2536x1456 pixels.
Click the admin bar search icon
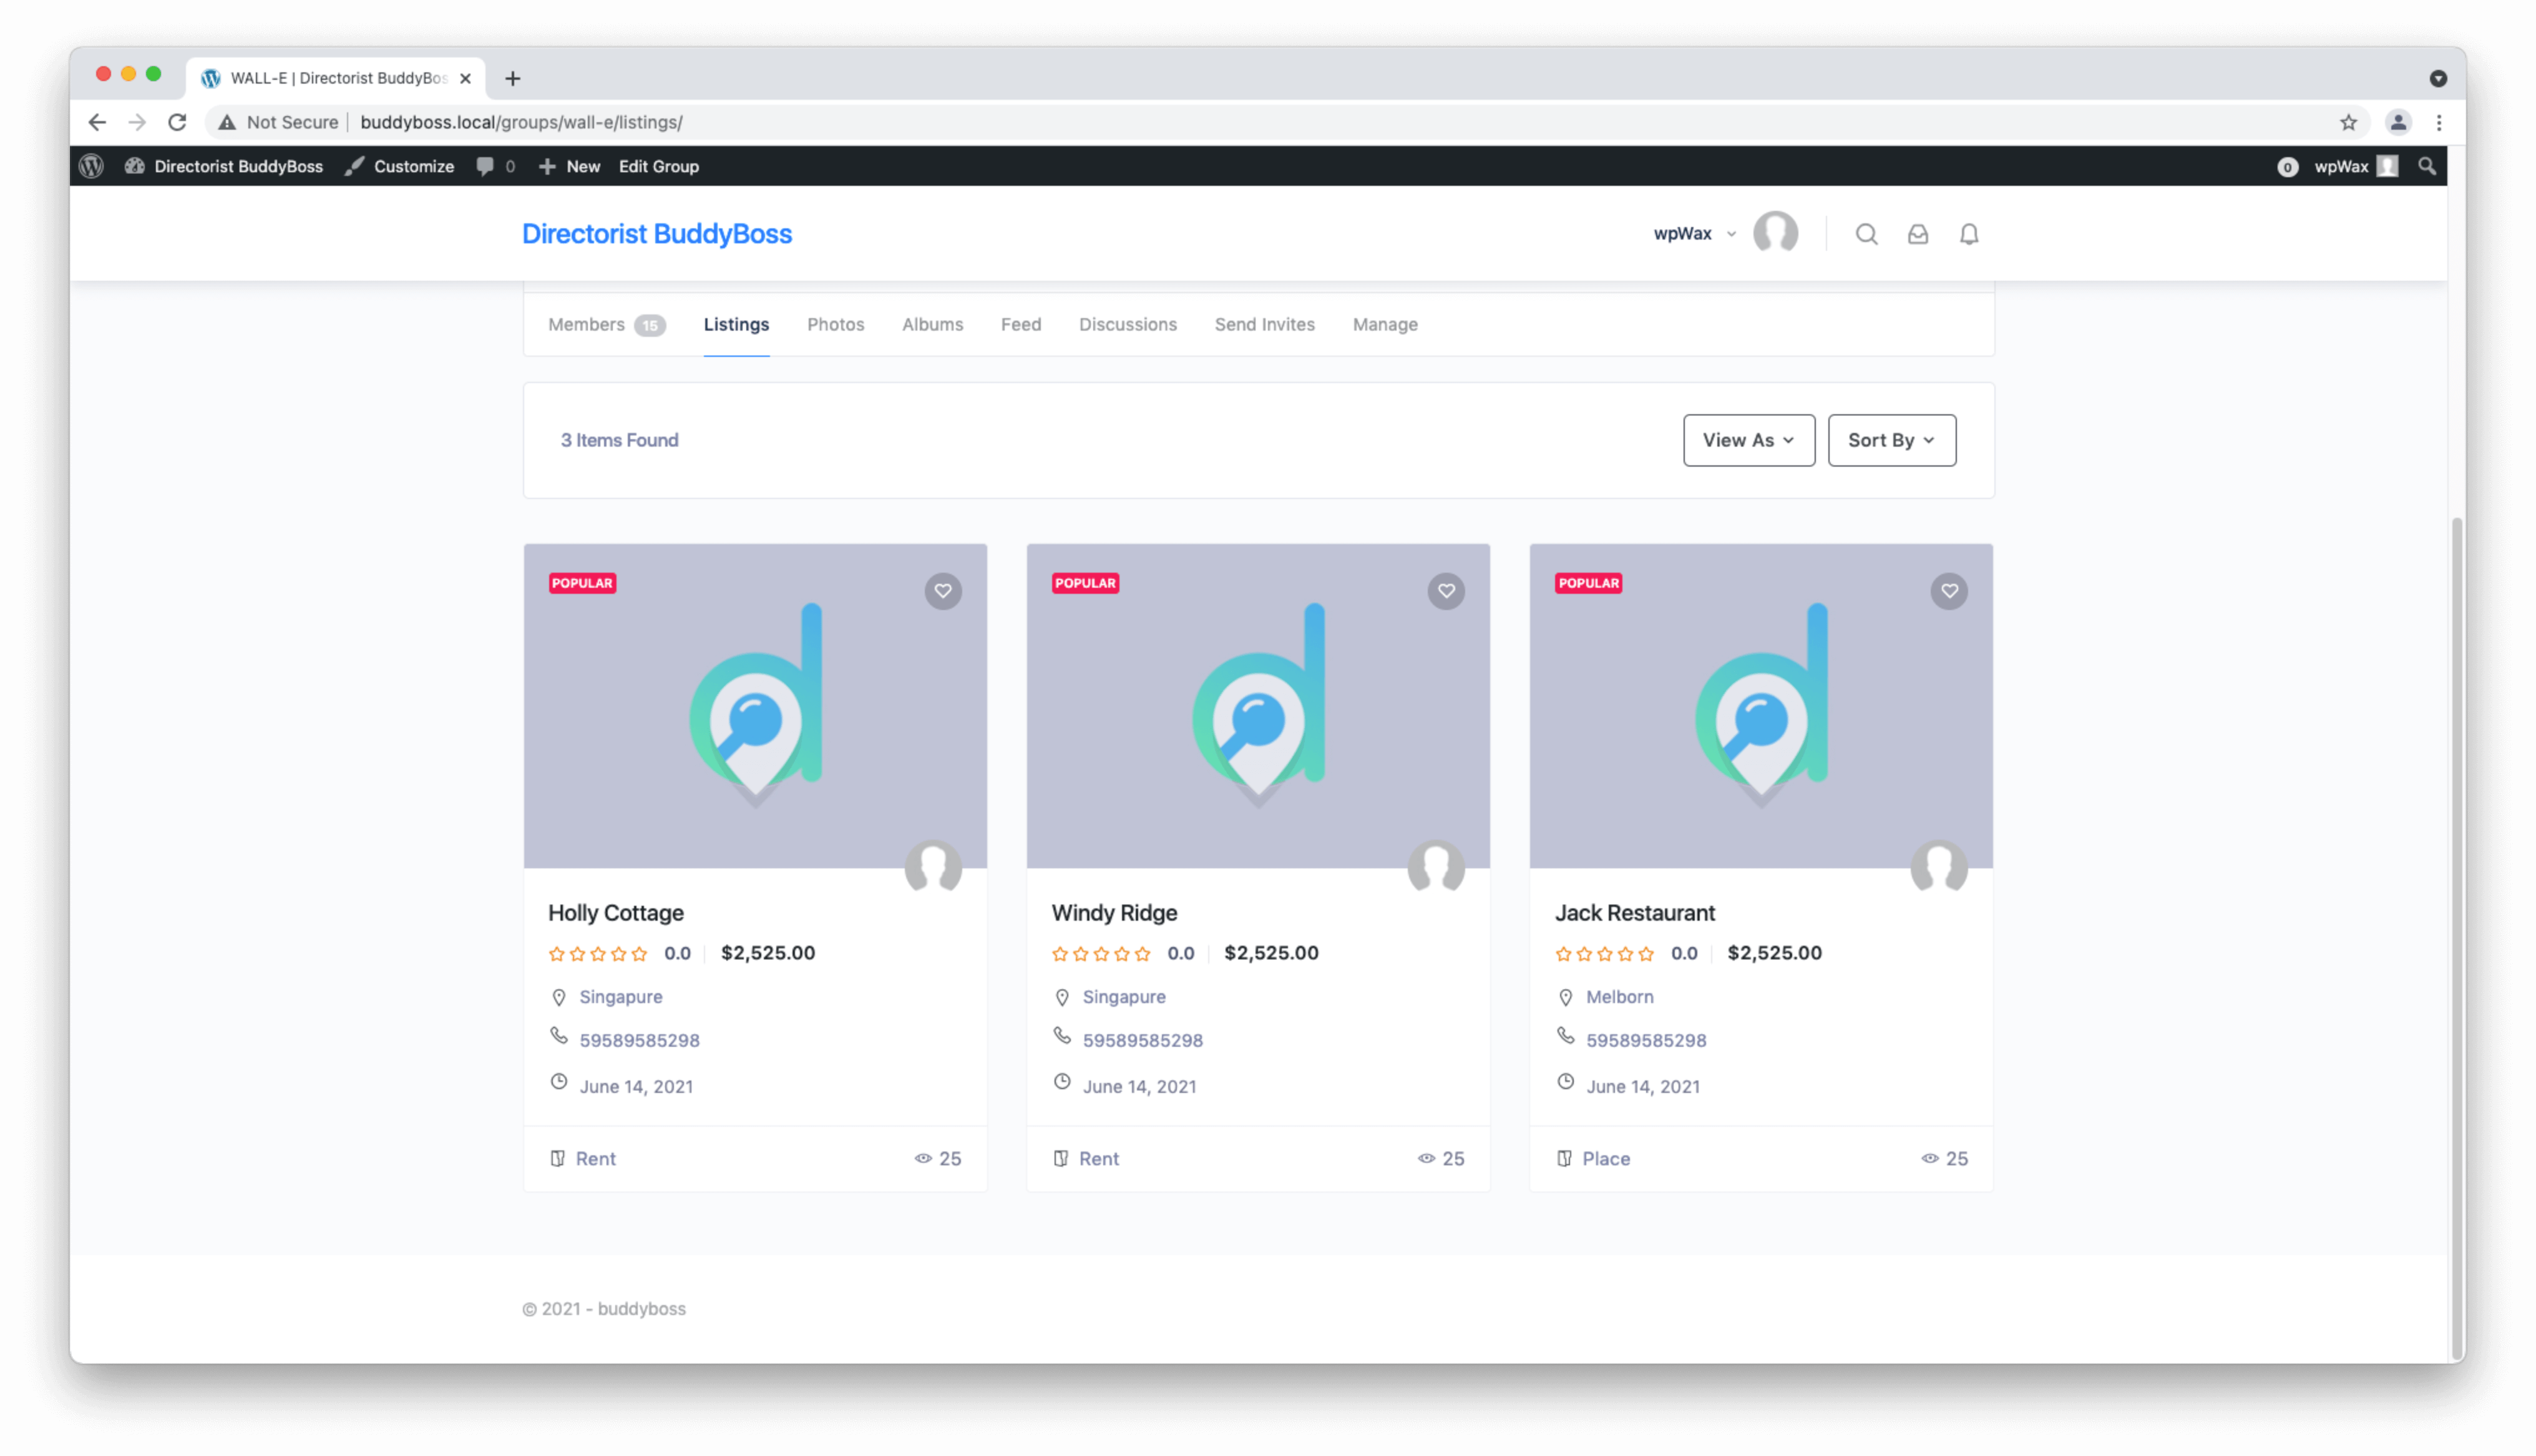tap(2428, 166)
